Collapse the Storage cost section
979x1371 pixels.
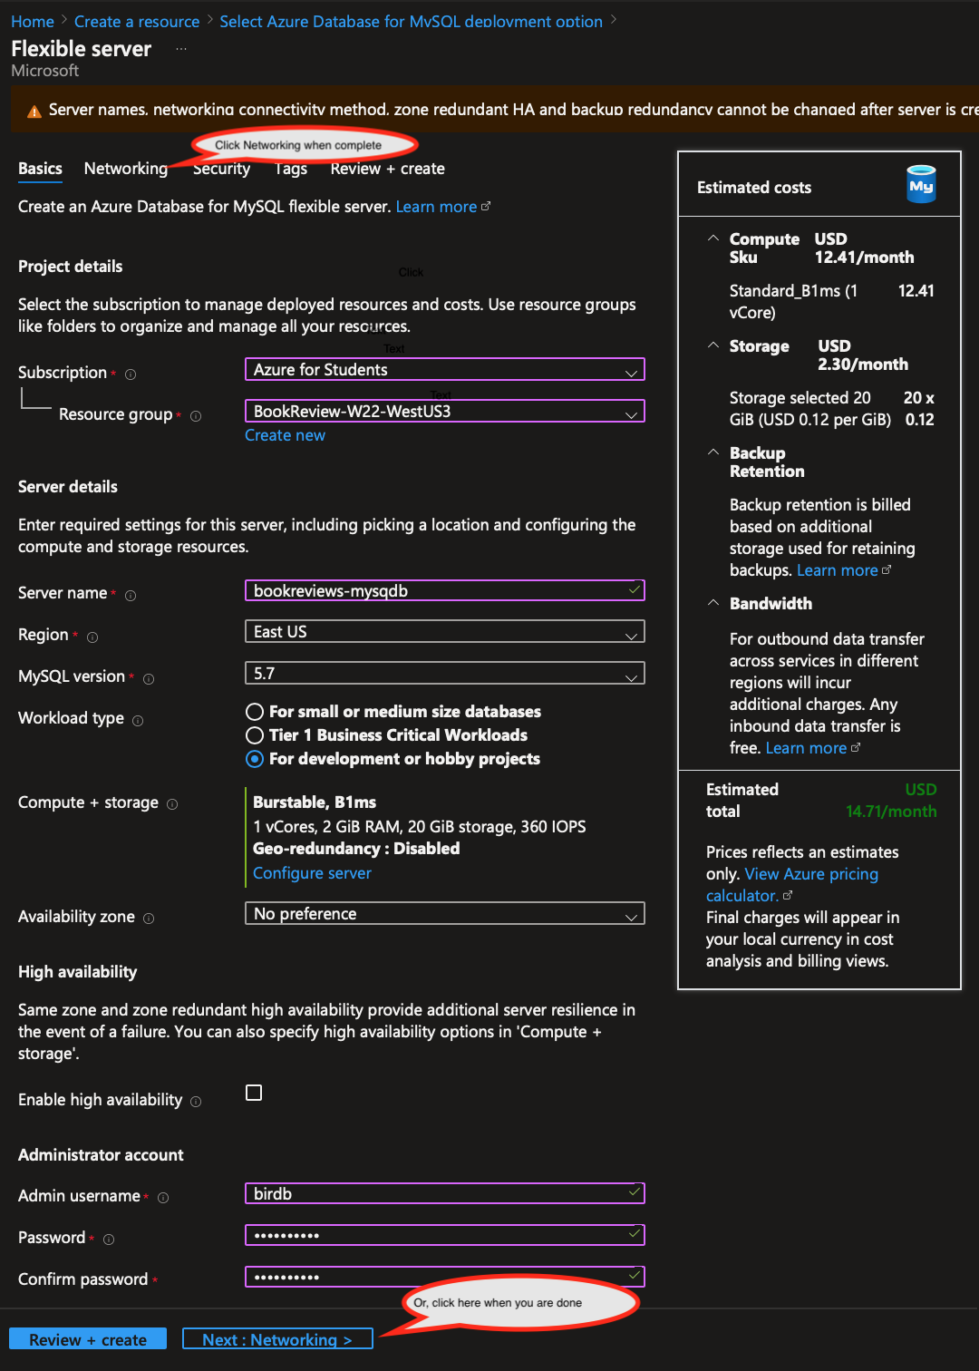(713, 345)
